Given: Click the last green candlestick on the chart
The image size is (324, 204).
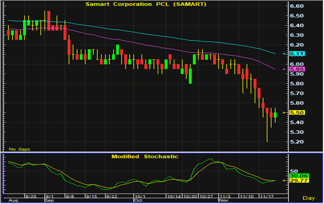Looking at the screenshot, I should [x=275, y=115].
